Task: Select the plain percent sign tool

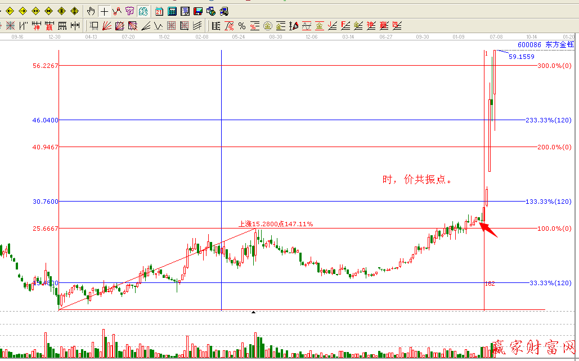Action: point(242,25)
